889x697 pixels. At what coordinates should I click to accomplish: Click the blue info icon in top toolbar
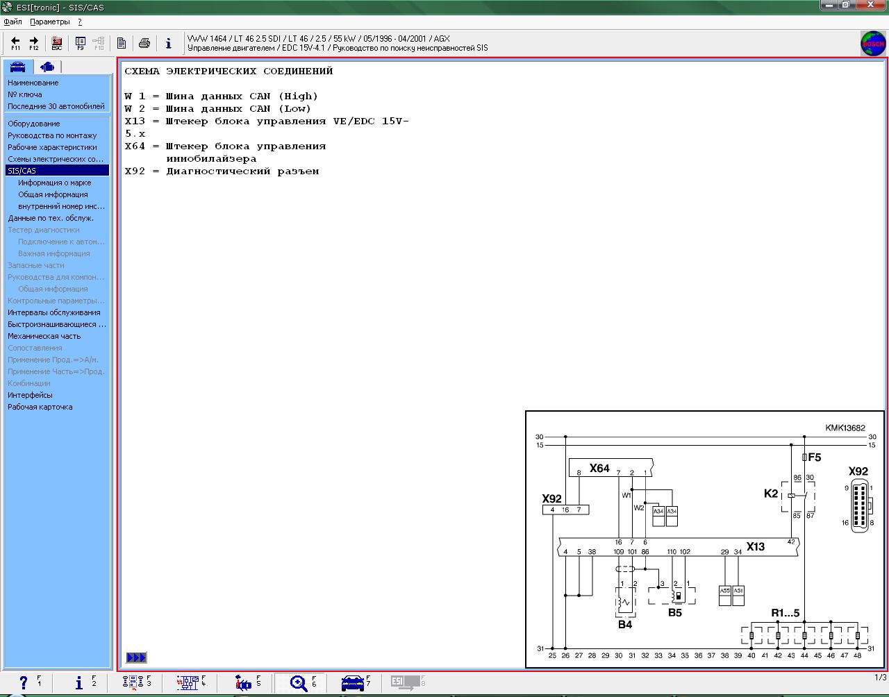coord(168,43)
